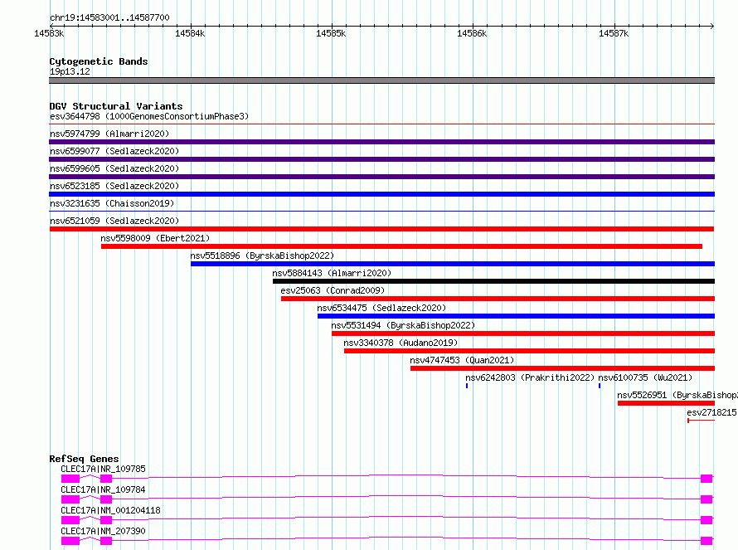The height and width of the screenshot is (550, 738).
Task: Click the Cytogenetic Bands track title
Action: 99,61
